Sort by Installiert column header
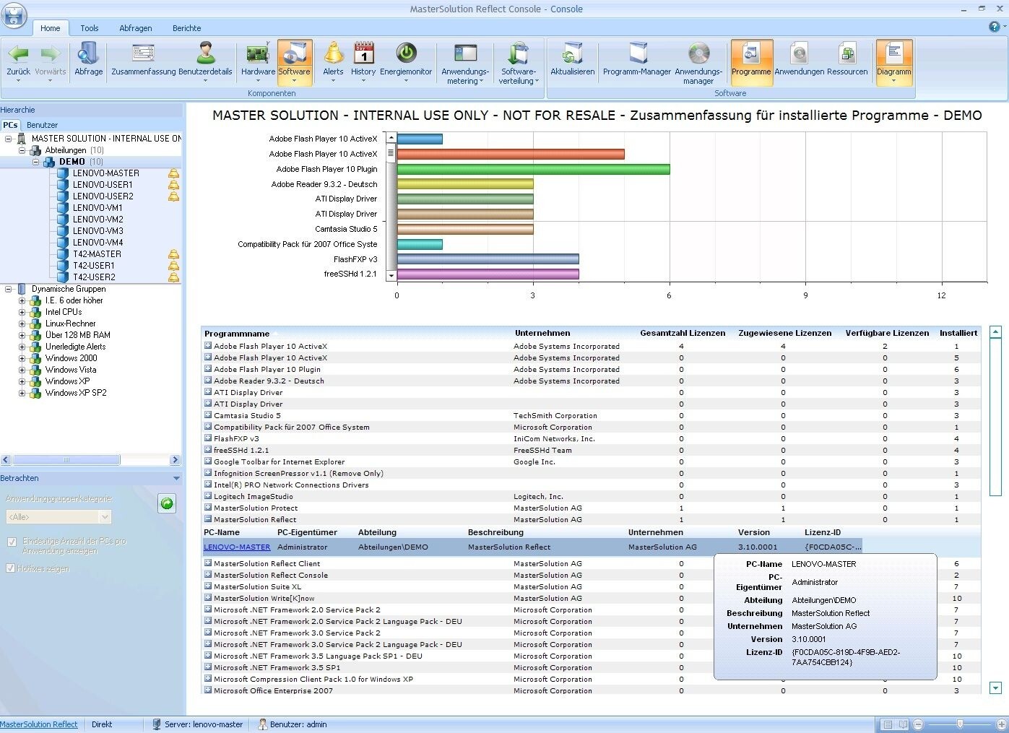This screenshot has width=1009, height=733. point(958,333)
